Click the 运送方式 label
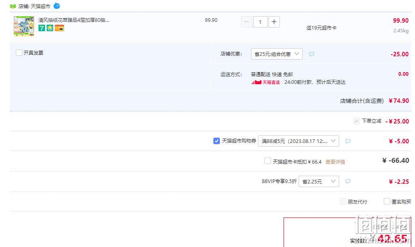 (x=231, y=75)
